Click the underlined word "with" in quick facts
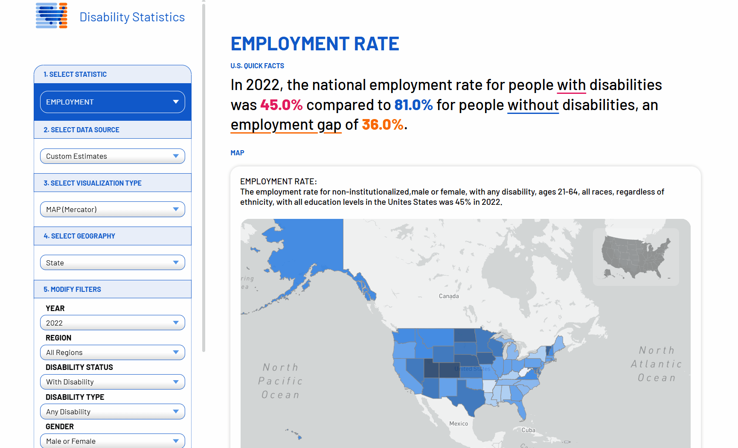Screen dimensions: 738x448 tap(571, 85)
